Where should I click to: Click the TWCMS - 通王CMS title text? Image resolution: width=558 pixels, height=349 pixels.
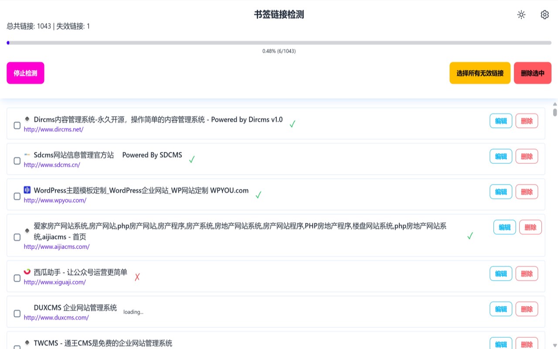click(103, 343)
